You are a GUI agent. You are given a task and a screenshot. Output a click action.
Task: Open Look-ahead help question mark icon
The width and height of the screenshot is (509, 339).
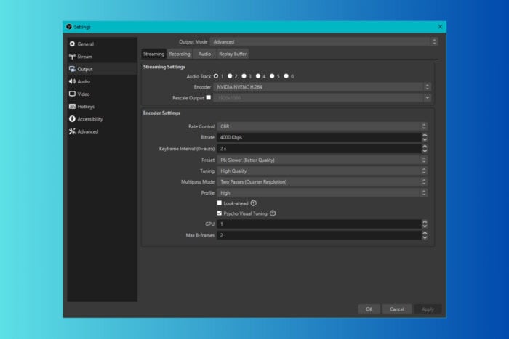[x=254, y=203]
